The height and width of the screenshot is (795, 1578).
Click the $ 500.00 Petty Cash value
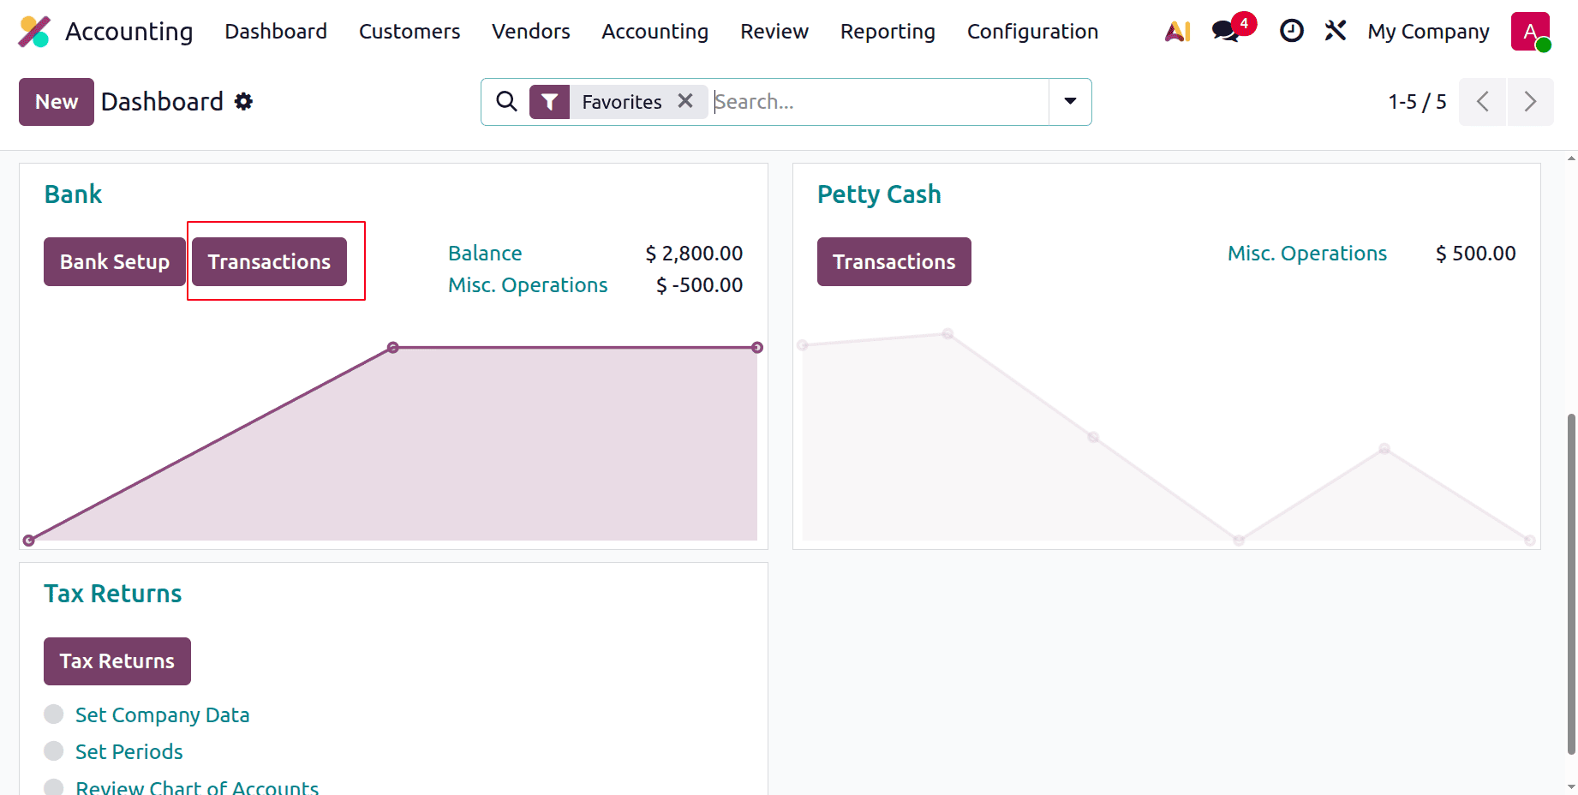(x=1476, y=254)
